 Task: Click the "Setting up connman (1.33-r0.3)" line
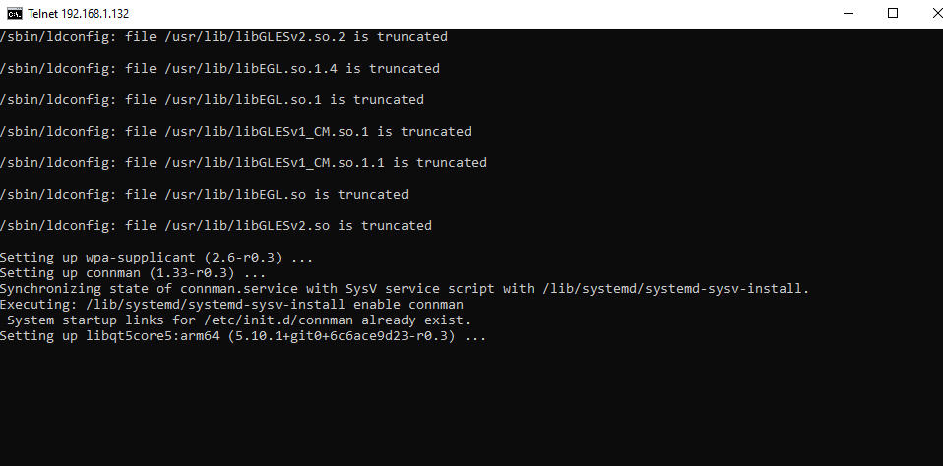[133, 273]
